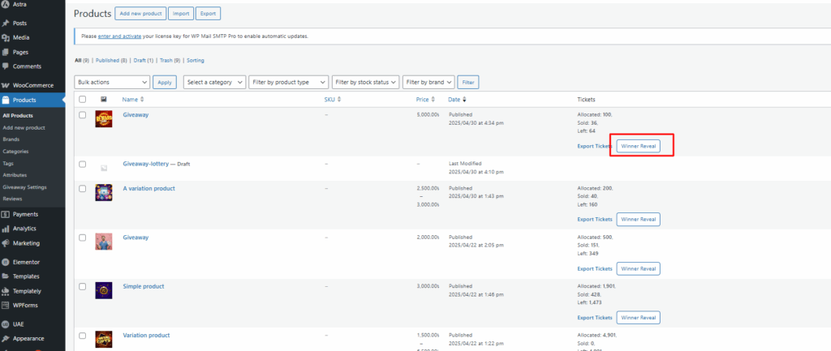Tick the select-all products checkbox
The image size is (831, 351).
tap(82, 100)
